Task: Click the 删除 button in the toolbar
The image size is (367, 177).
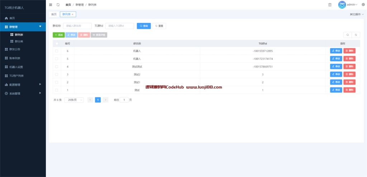Action: 84,35
